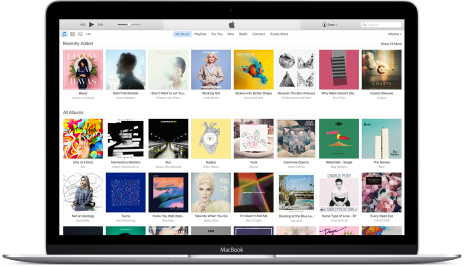The height and width of the screenshot is (266, 465).
Task: Select the Working Girl album cover
Action: [211, 69]
